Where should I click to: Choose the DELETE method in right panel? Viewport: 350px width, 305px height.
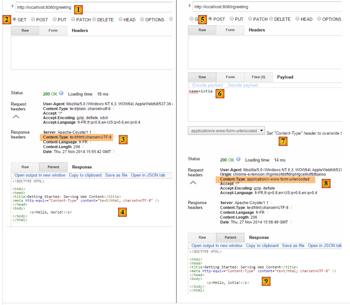click(x=271, y=19)
